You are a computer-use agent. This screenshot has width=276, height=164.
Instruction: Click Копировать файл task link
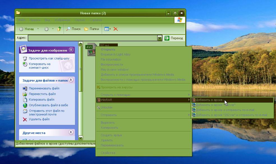pyautogui.click(x=42, y=100)
